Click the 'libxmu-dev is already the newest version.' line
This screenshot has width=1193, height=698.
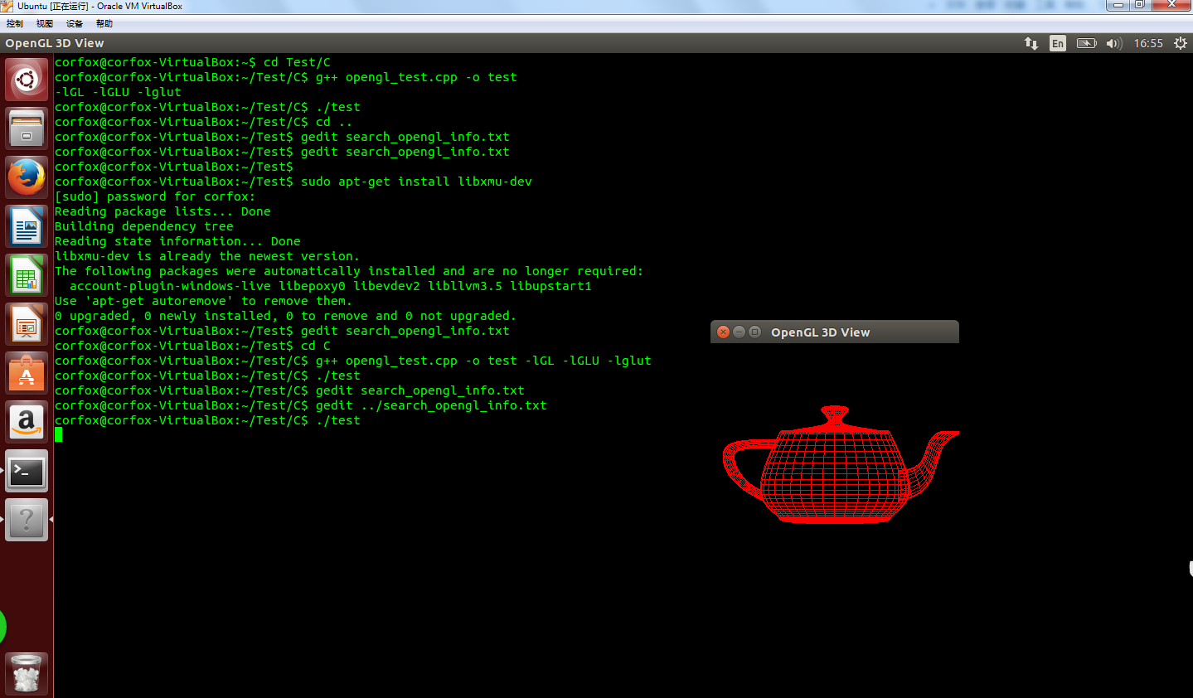[207, 256]
